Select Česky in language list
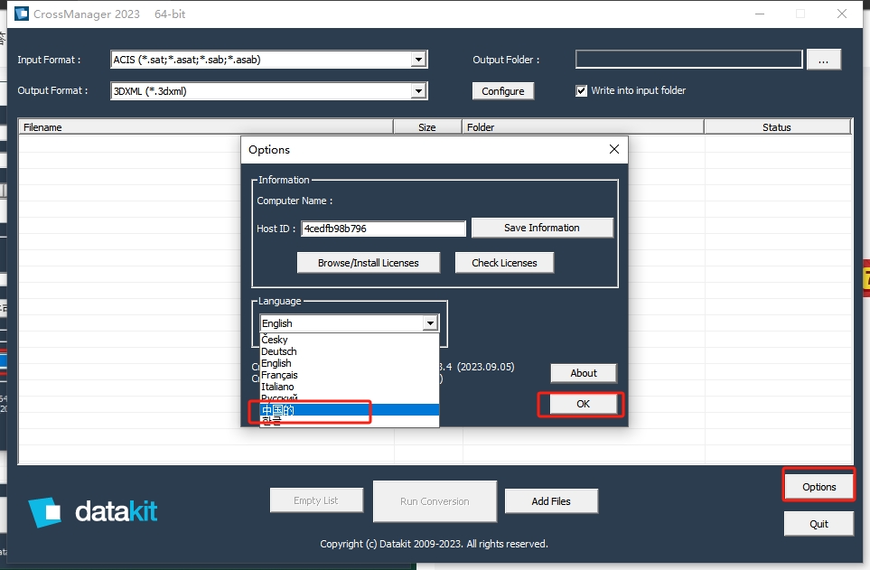The height and width of the screenshot is (570, 870). tap(350, 340)
